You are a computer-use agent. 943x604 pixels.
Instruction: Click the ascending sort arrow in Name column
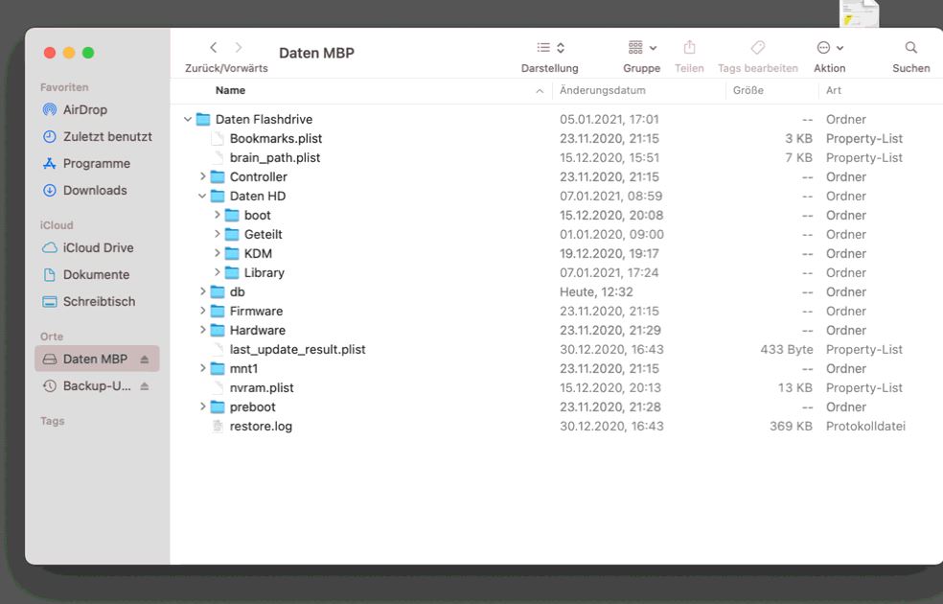540,91
